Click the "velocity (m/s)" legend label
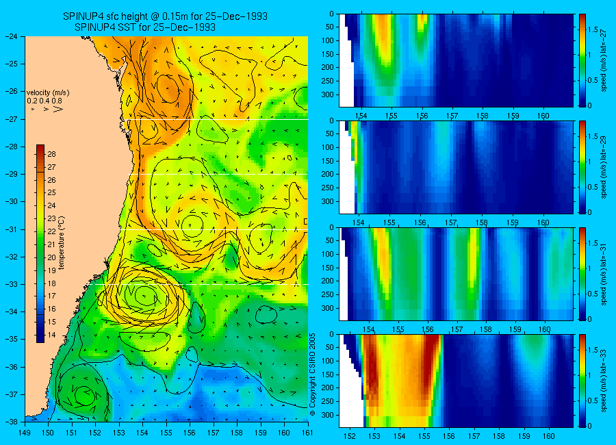The height and width of the screenshot is (445, 616). (48, 93)
